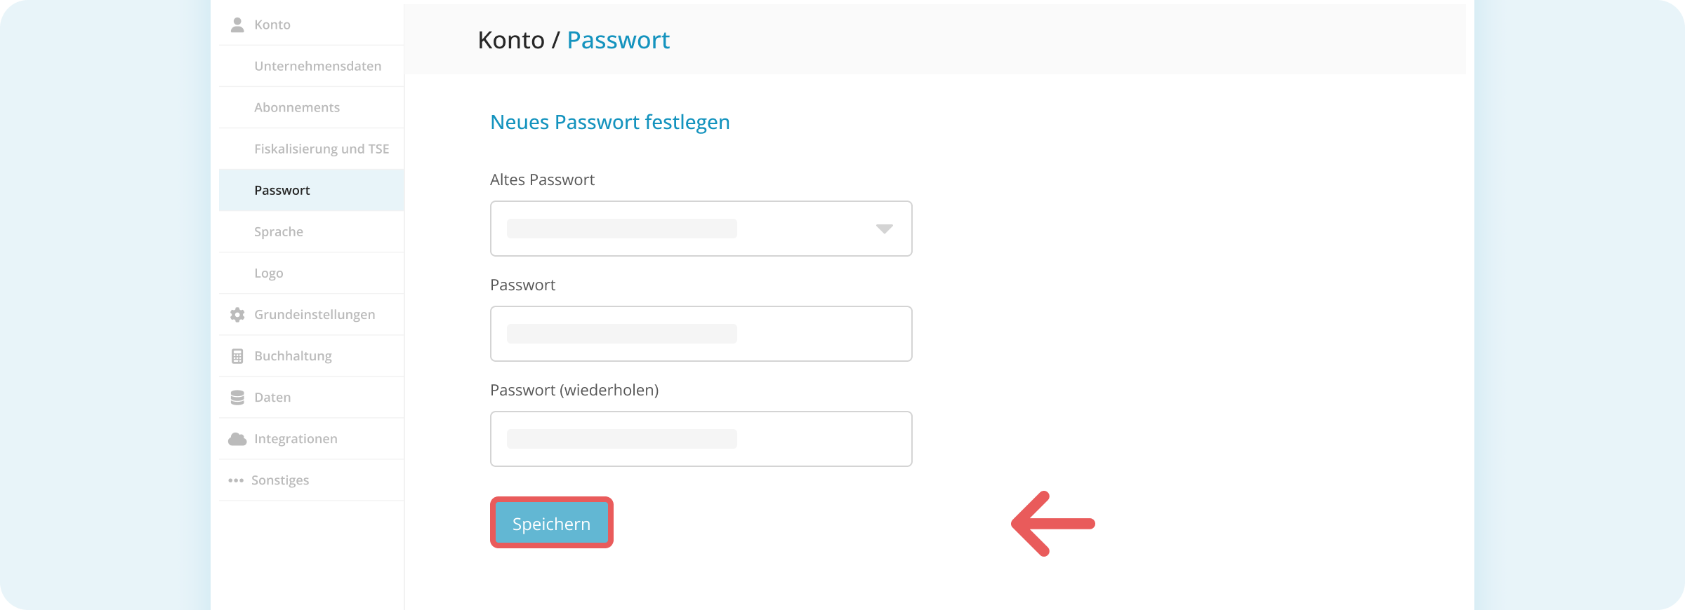Select the cloud icon for Integrationen
1685x610 pixels.
tap(237, 438)
